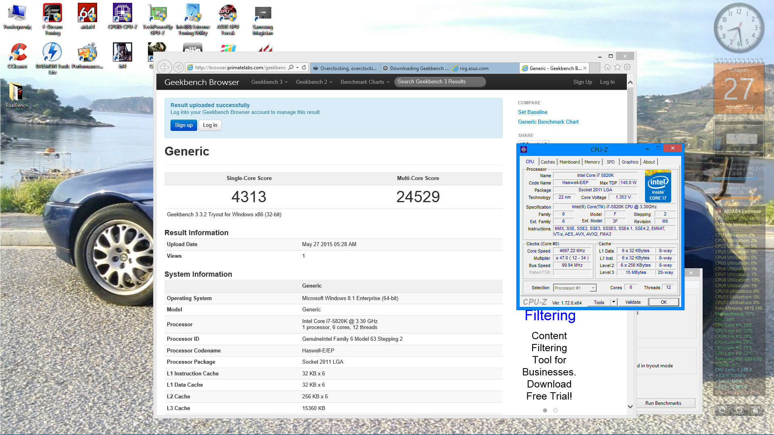Click the Intel Core i7 logo in CPU-Z

click(x=658, y=186)
